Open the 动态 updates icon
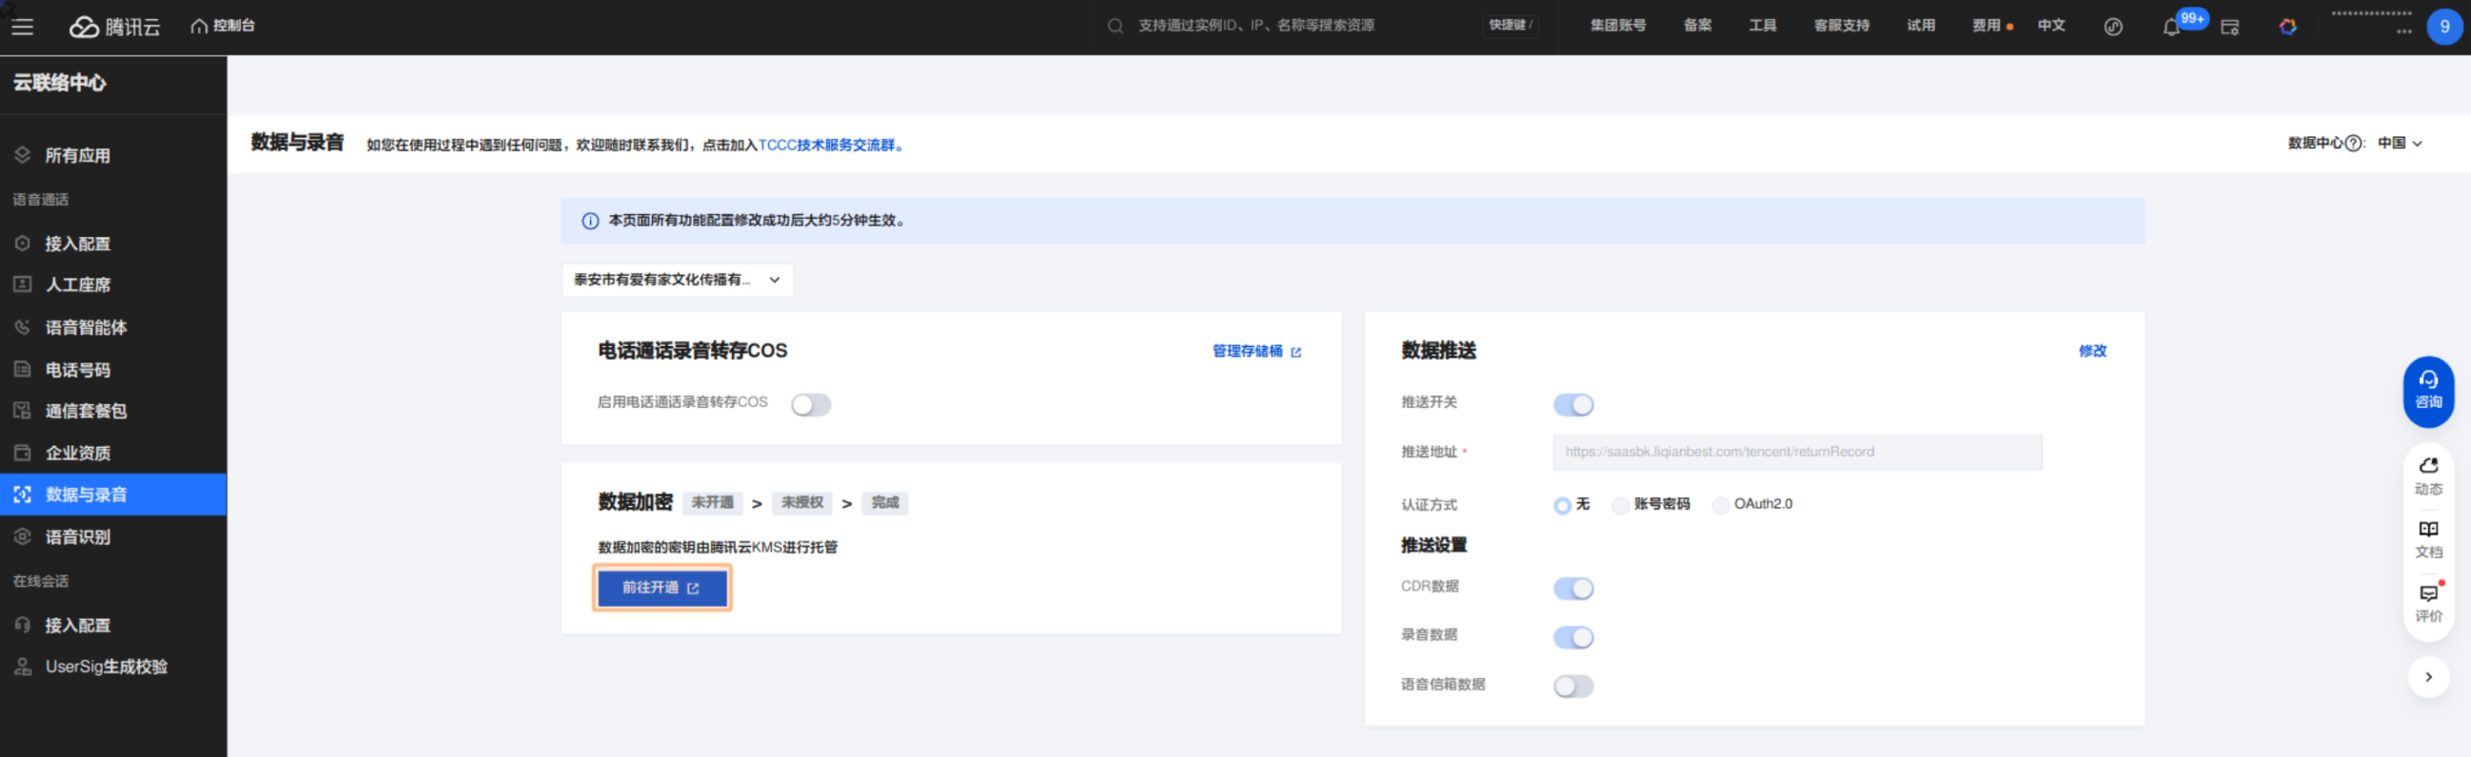The height and width of the screenshot is (757, 2471). (2428, 476)
